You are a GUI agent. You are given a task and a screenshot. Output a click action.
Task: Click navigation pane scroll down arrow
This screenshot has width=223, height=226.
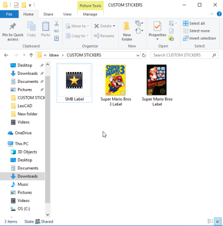pos(48,215)
